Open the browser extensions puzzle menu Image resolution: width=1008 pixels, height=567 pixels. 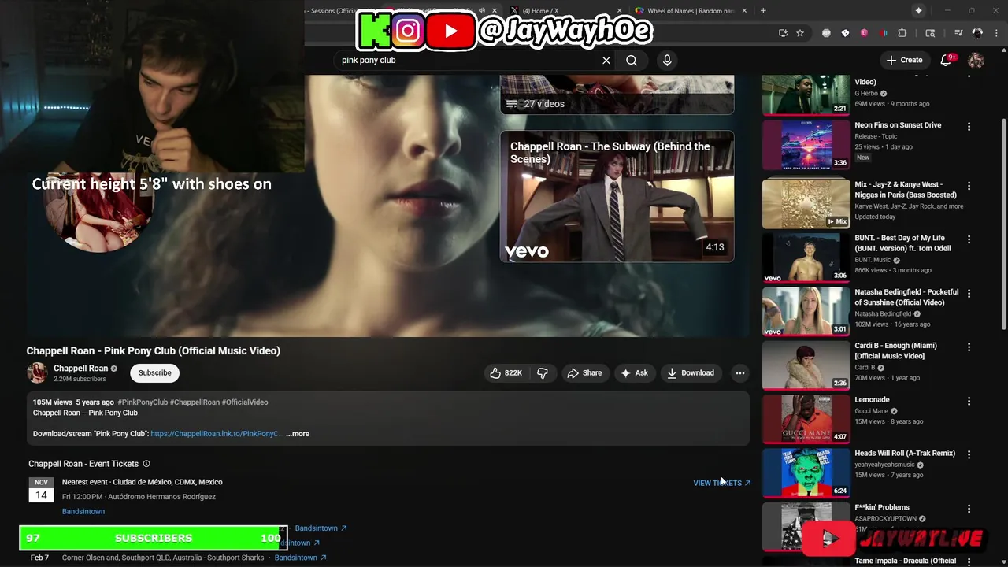point(902,33)
